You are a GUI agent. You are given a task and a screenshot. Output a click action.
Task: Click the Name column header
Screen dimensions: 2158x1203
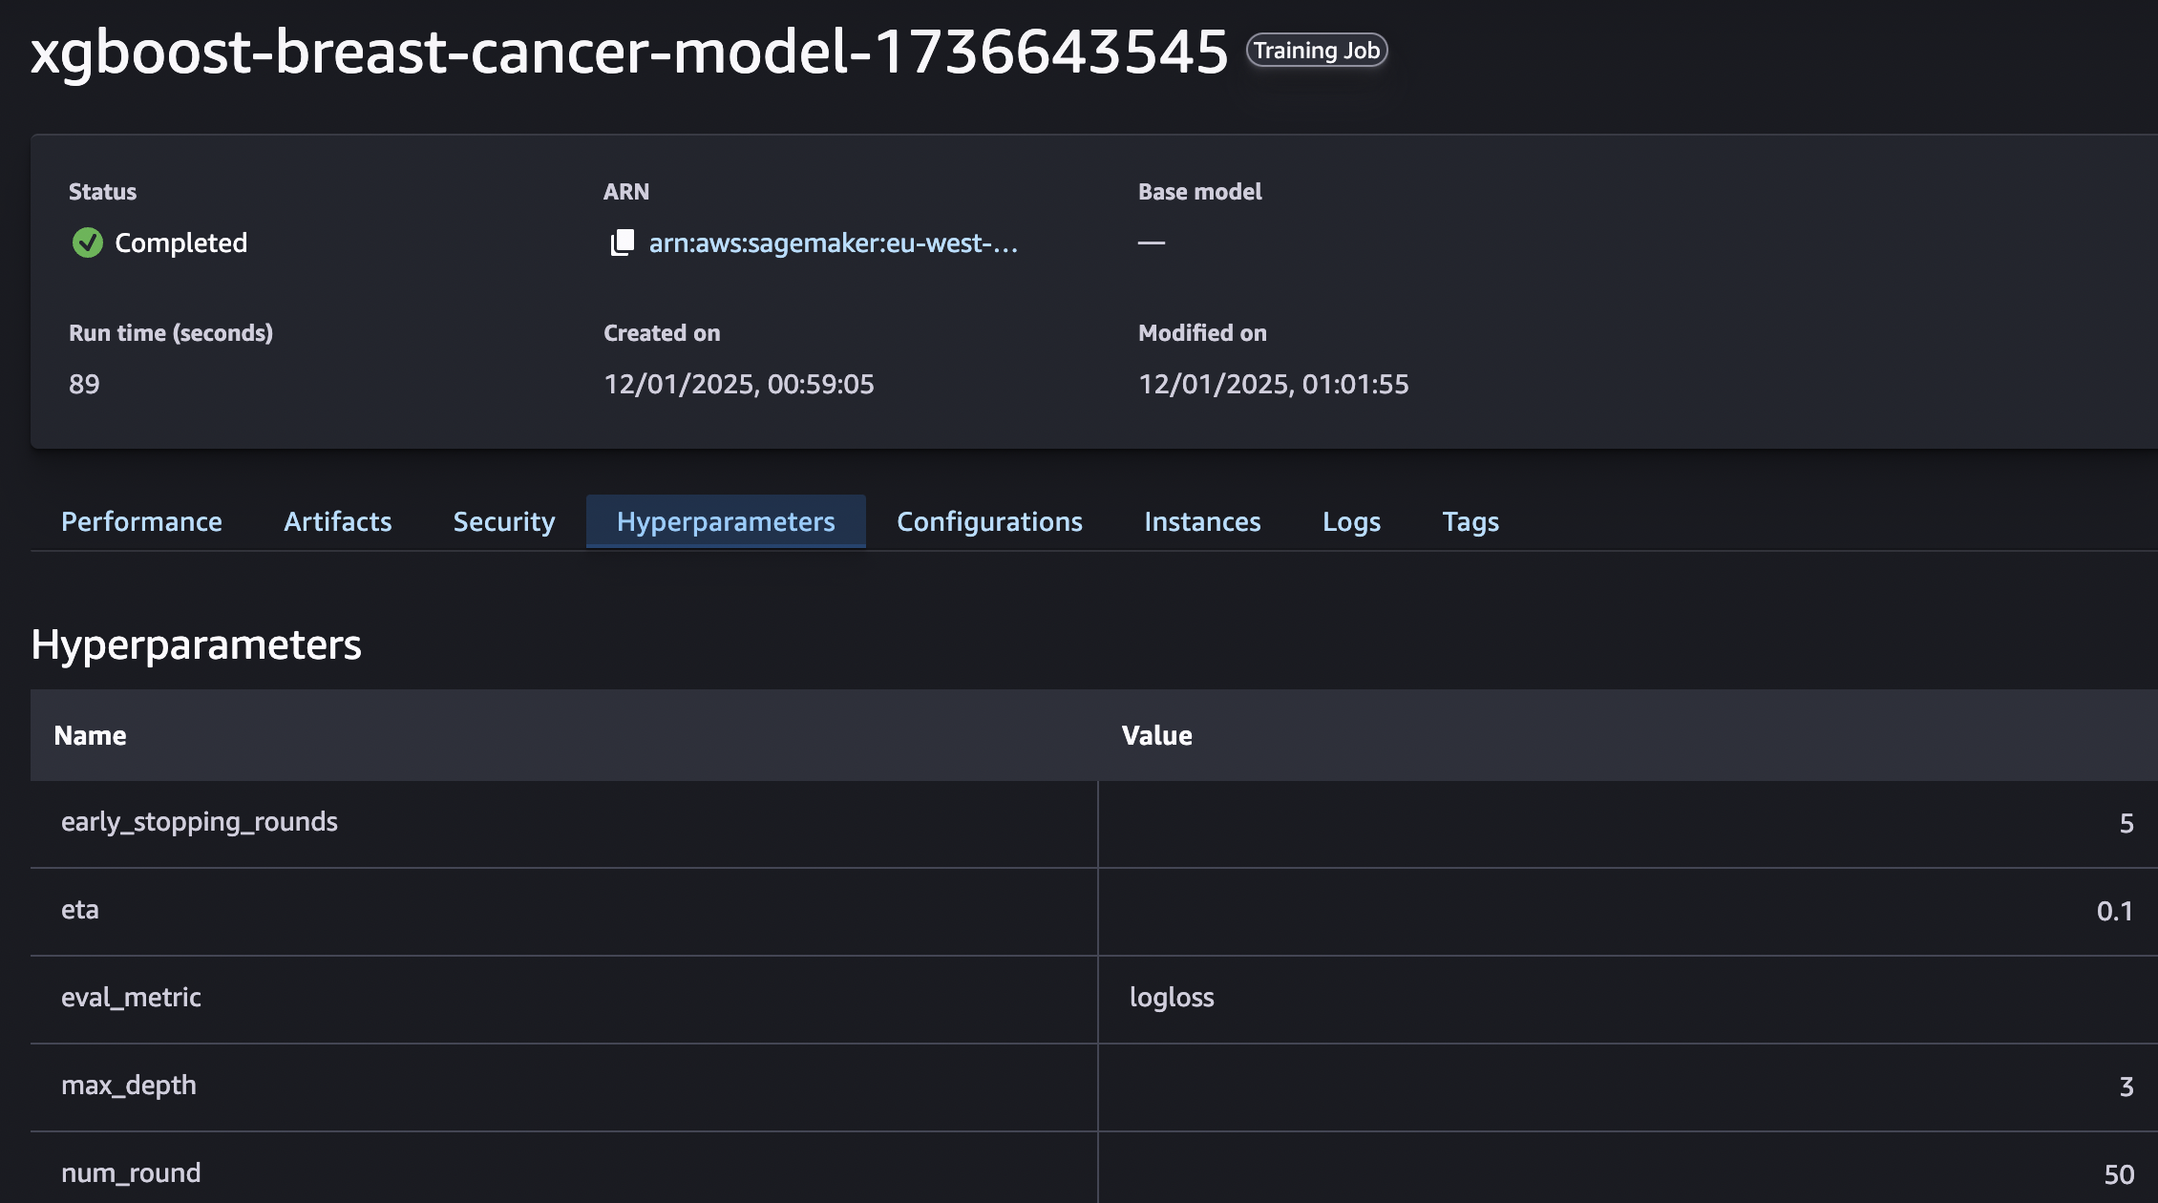90,735
